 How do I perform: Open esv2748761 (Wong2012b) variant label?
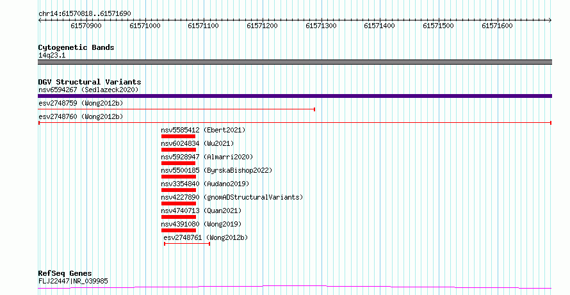(206, 237)
